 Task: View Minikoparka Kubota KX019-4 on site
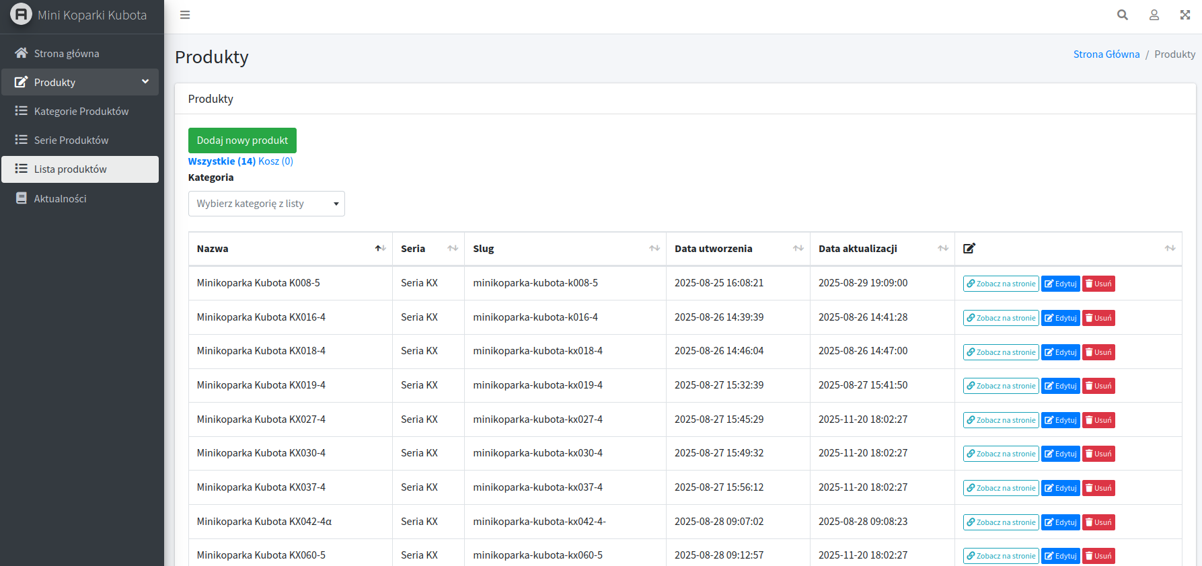click(x=1001, y=386)
